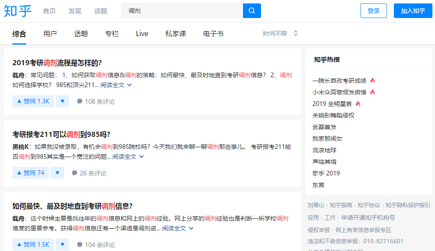Open hot search 流浪地球

324,150
